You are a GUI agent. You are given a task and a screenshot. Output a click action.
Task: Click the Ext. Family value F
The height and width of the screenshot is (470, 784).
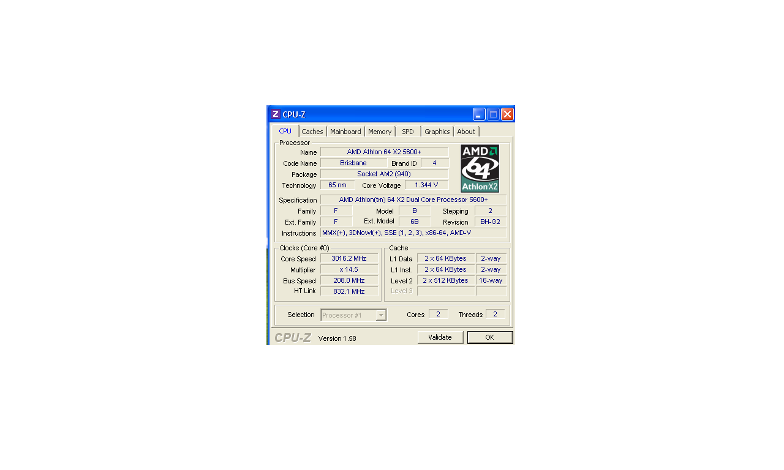point(336,222)
